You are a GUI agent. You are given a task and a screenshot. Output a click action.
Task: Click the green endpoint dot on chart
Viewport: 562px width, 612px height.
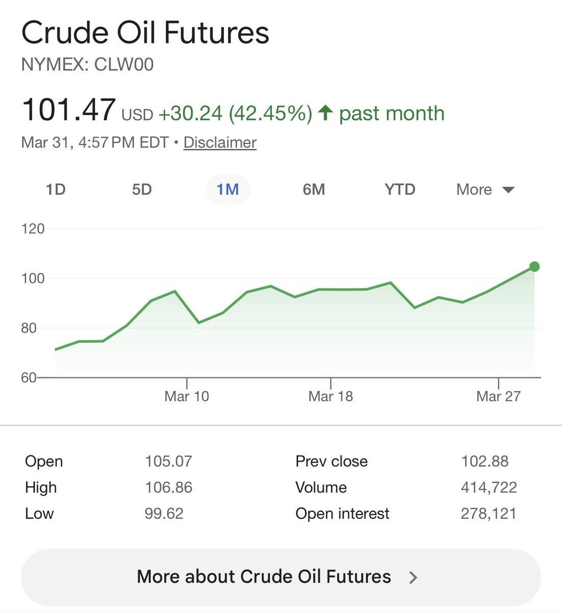pos(534,267)
